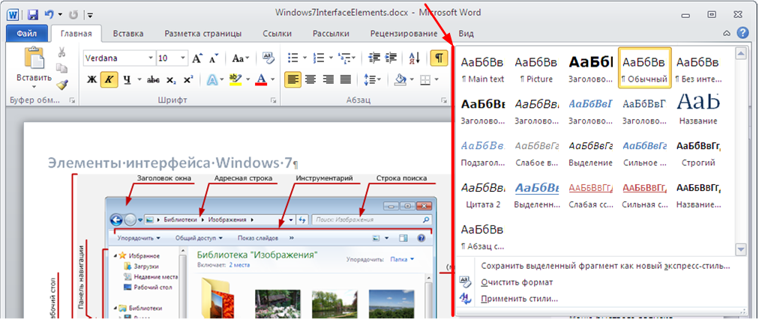Toggle paragraph marks display ¶

pyautogui.click(x=439, y=58)
